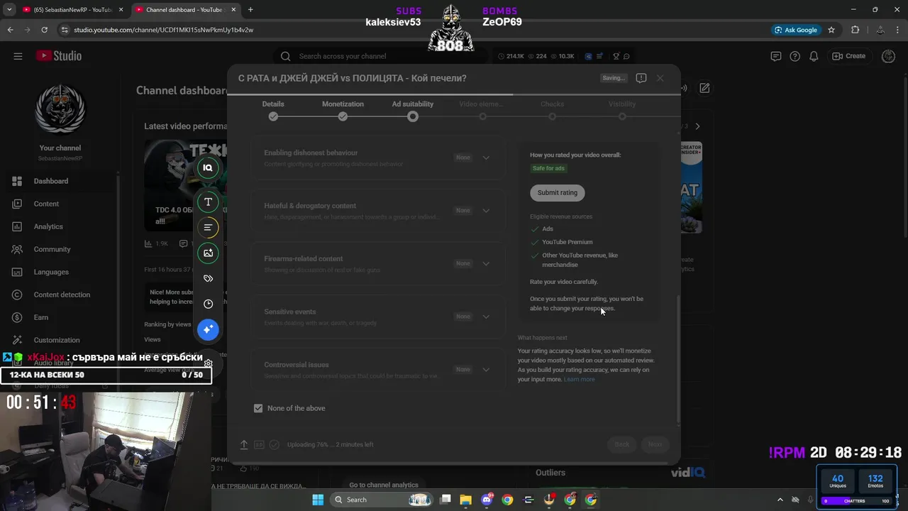Click the YouTube Studio logo
The width and height of the screenshot is (908, 511).
(x=59, y=56)
